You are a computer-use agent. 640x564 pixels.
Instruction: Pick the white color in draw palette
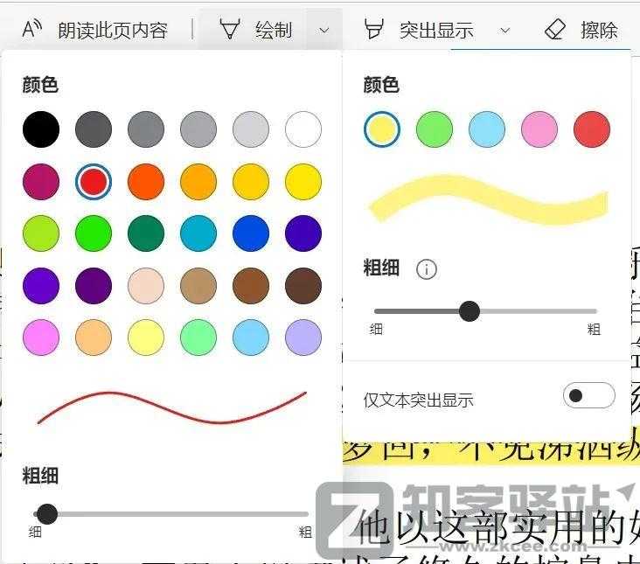click(303, 129)
